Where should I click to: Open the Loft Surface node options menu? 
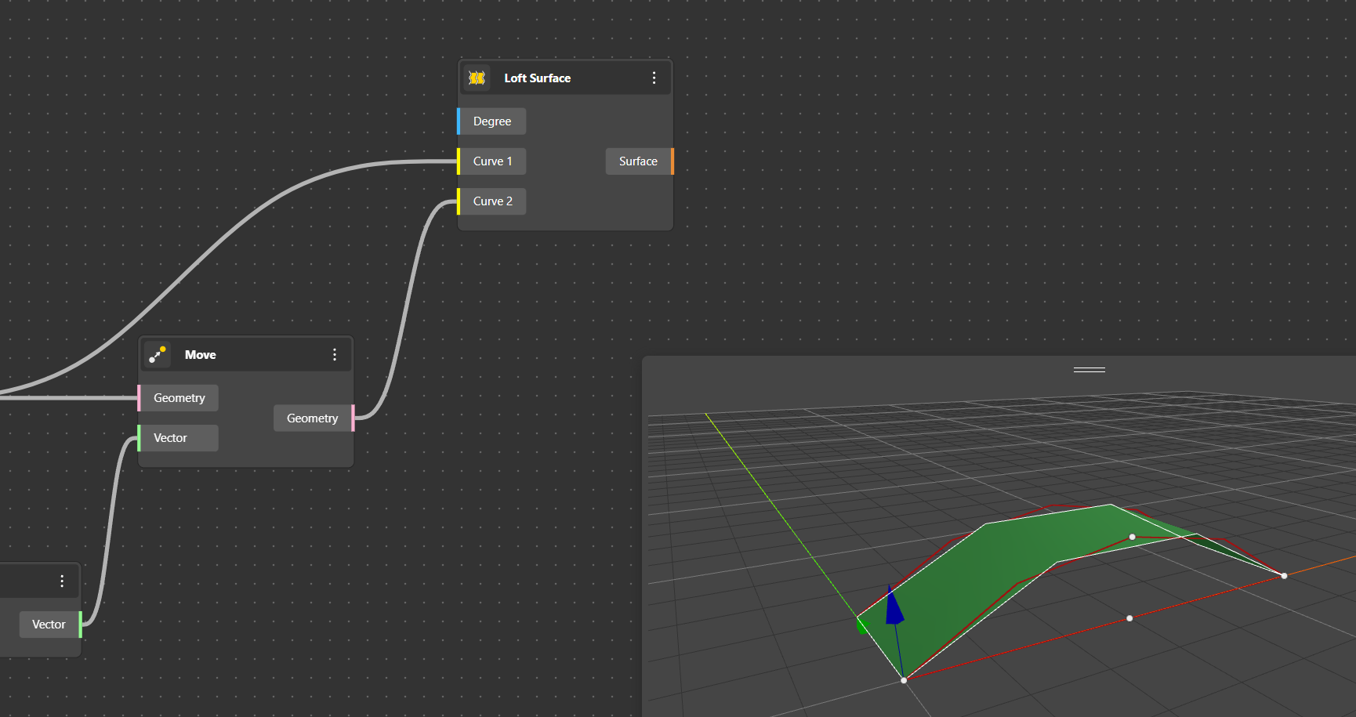click(654, 78)
